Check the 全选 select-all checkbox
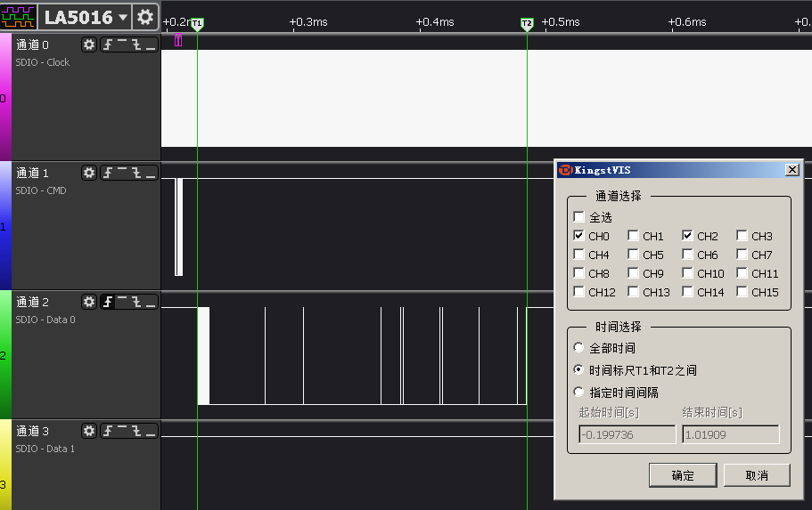This screenshot has width=812, height=510. pyautogui.click(x=579, y=216)
